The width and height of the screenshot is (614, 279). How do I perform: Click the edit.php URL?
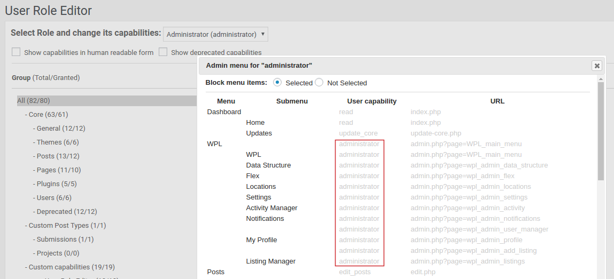coord(423,272)
